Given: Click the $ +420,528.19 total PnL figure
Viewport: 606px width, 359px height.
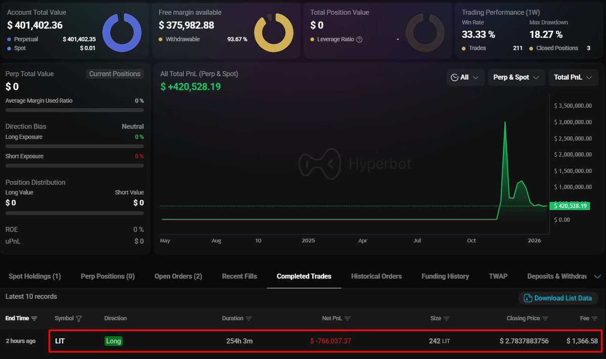Looking at the screenshot, I should coord(191,87).
